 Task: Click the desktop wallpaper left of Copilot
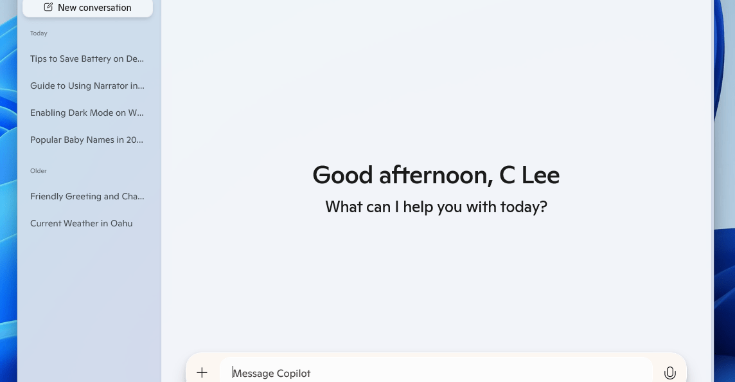[x=8, y=193]
